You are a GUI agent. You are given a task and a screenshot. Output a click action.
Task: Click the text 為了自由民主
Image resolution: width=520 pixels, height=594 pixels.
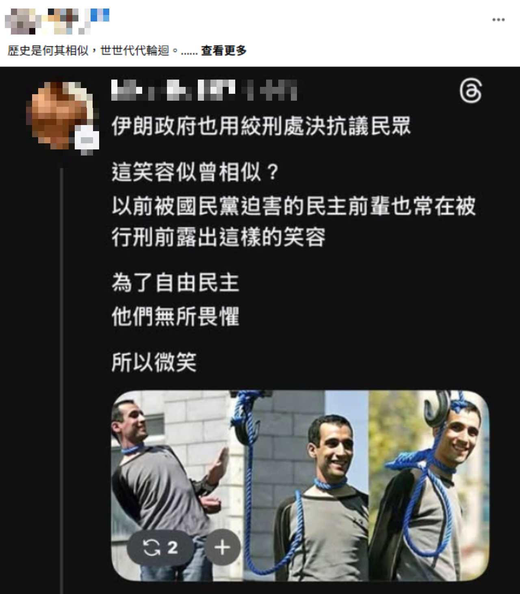[175, 283]
